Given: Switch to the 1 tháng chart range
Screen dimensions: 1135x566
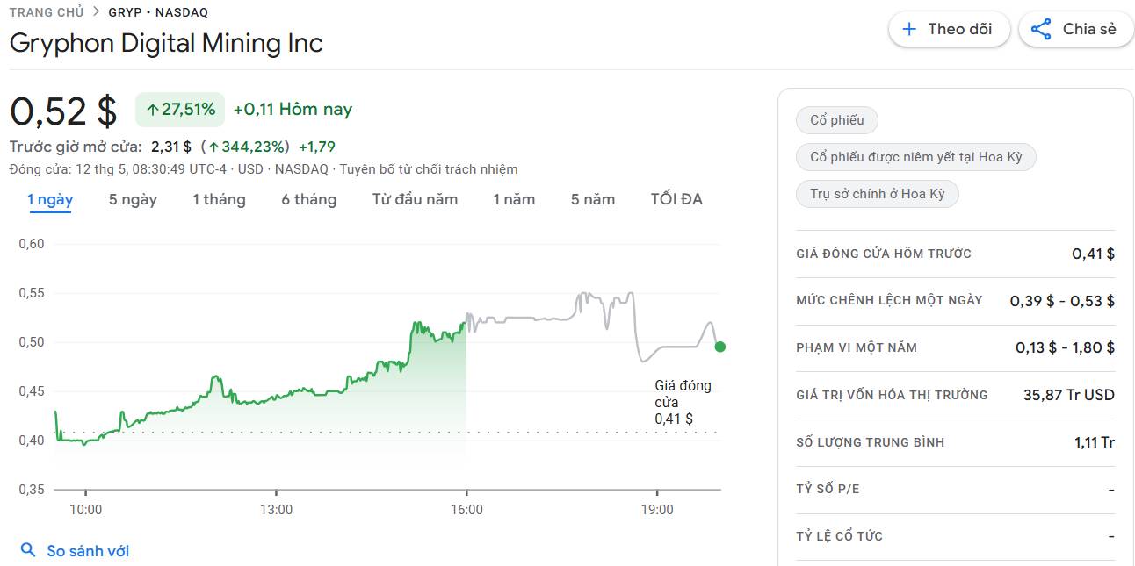Looking at the screenshot, I should click(219, 199).
